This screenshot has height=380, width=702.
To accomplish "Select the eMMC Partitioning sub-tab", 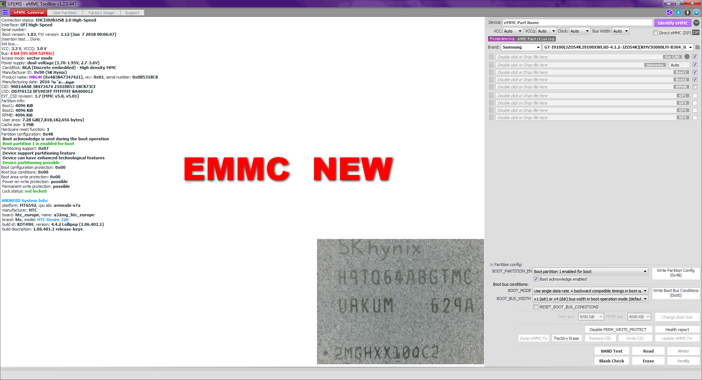I will [536, 39].
